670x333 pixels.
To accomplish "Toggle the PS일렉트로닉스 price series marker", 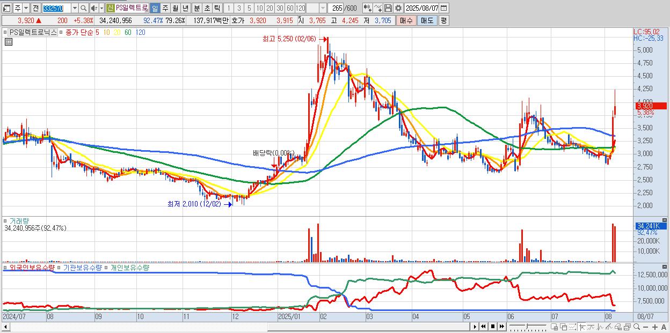I will tap(6, 32).
